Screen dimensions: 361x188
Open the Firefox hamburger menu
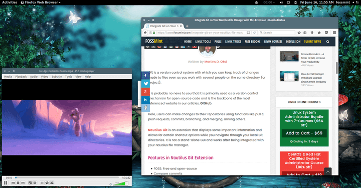[334, 33]
